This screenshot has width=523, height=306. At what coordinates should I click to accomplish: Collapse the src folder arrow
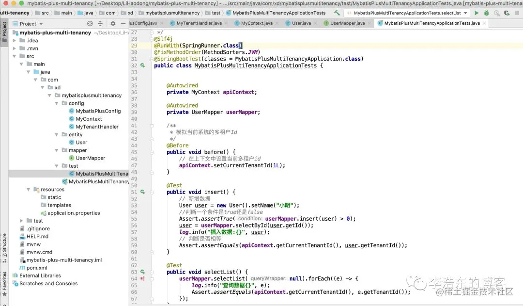[x=15, y=56]
